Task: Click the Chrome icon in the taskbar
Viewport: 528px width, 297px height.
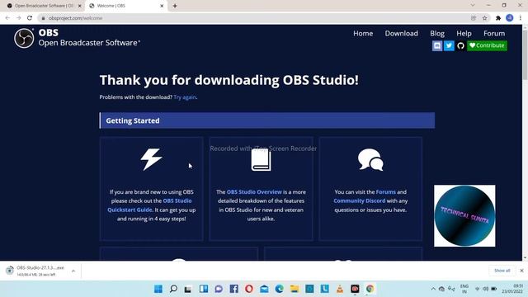Action: pyautogui.click(x=370, y=289)
